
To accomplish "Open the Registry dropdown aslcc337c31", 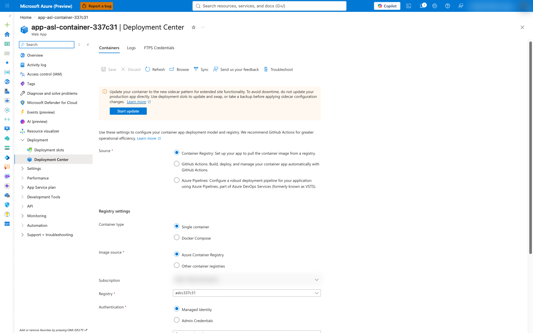I will pos(247,293).
